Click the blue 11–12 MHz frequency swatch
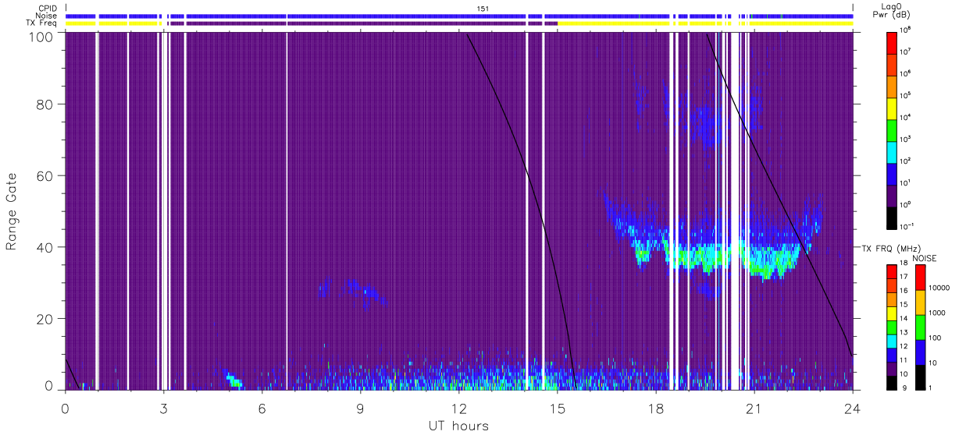Screen dimensions: 959x442 pyautogui.click(x=892, y=354)
